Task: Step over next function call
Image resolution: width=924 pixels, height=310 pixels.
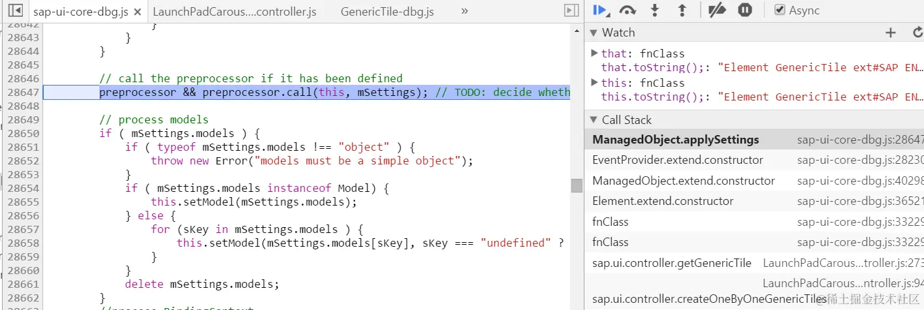Action: pos(628,10)
